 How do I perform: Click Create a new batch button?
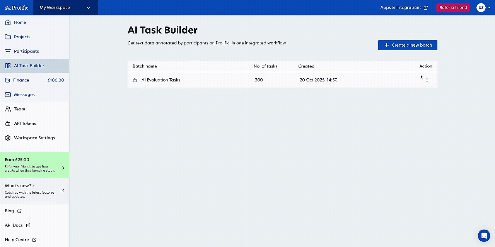[x=408, y=45]
